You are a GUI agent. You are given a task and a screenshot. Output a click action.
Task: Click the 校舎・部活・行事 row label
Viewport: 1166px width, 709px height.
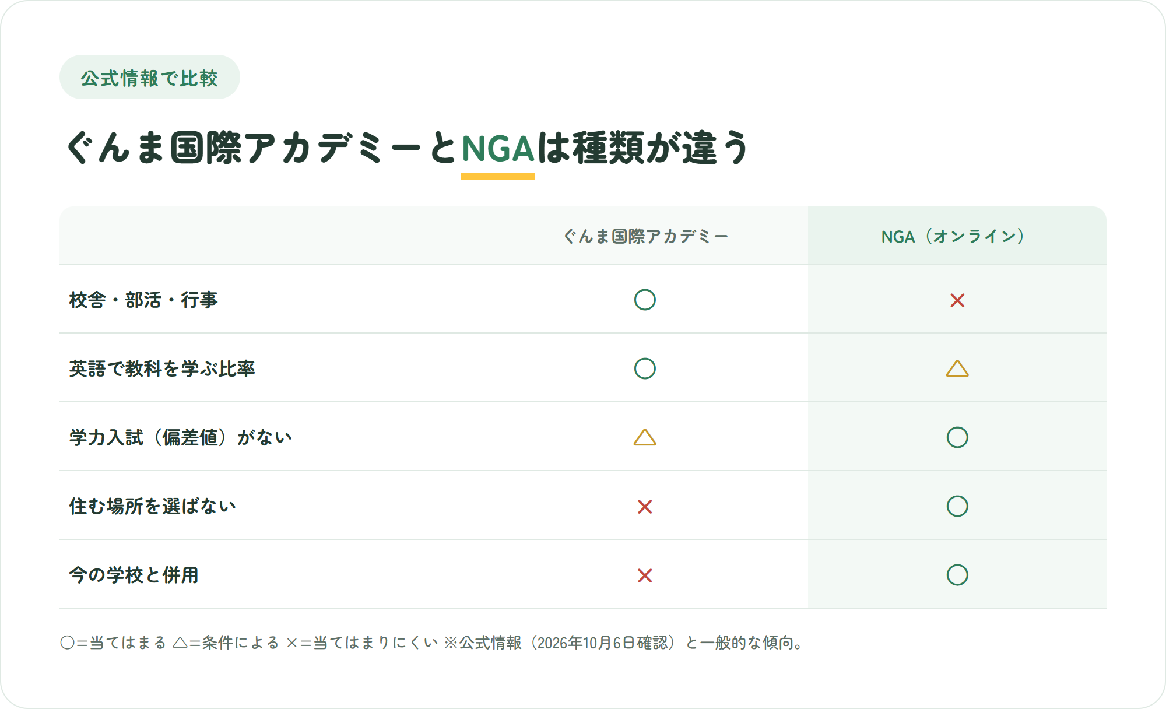coord(143,300)
